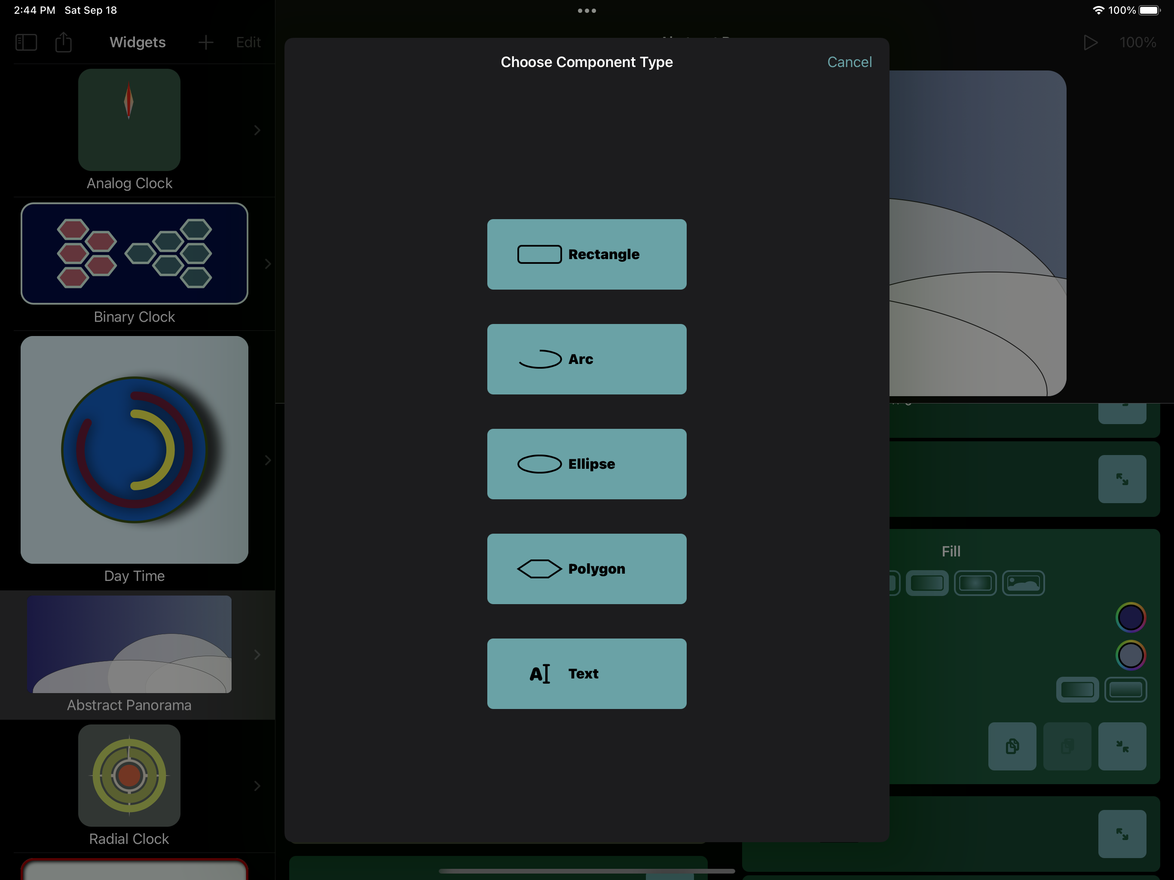Click the copy style icon
Screen dimensions: 1174x880
point(1012,746)
